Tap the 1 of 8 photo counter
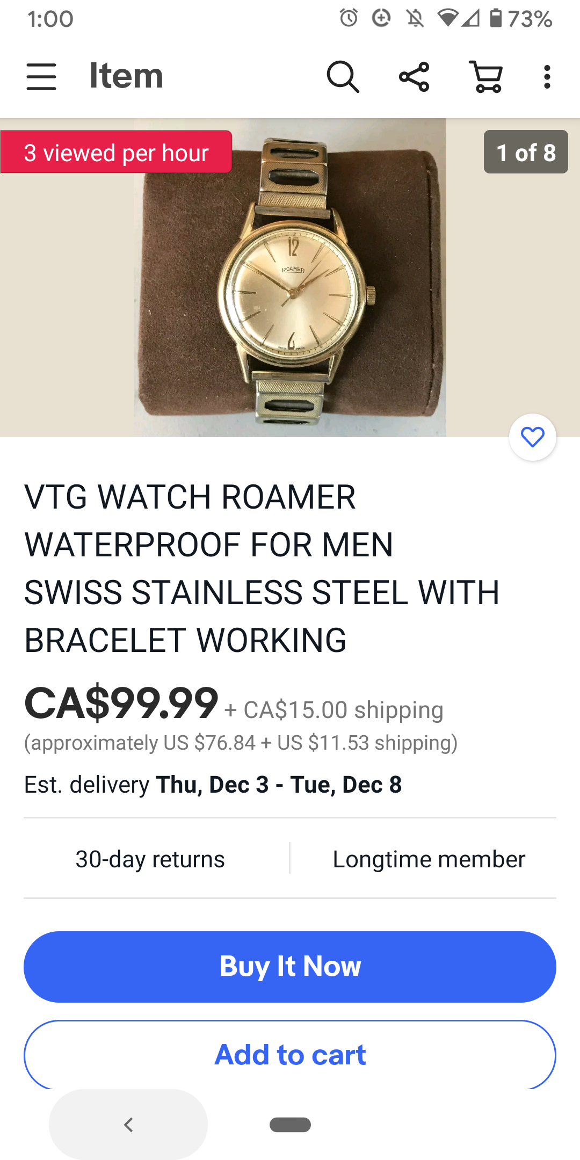The width and height of the screenshot is (580, 1160). pos(526,152)
